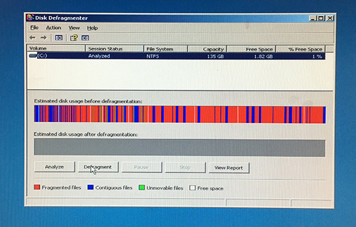Click the Analyze button
The height and width of the screenshot is (227, 356).
tap(54, 167)
